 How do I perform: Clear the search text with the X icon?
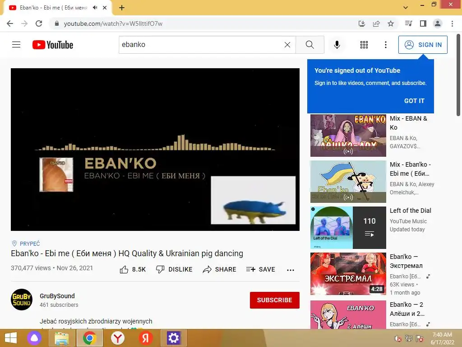[x=287, y=45]
